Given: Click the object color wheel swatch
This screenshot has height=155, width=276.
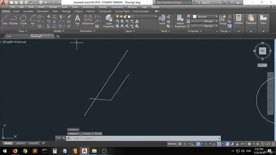Looking at the screenshot, I should click(x=188, y=16).
